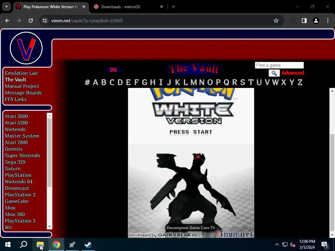Open the site information icon in address bar
This screenshot has width=335, height=251.
pyautogui.click(x=45, y=21)
